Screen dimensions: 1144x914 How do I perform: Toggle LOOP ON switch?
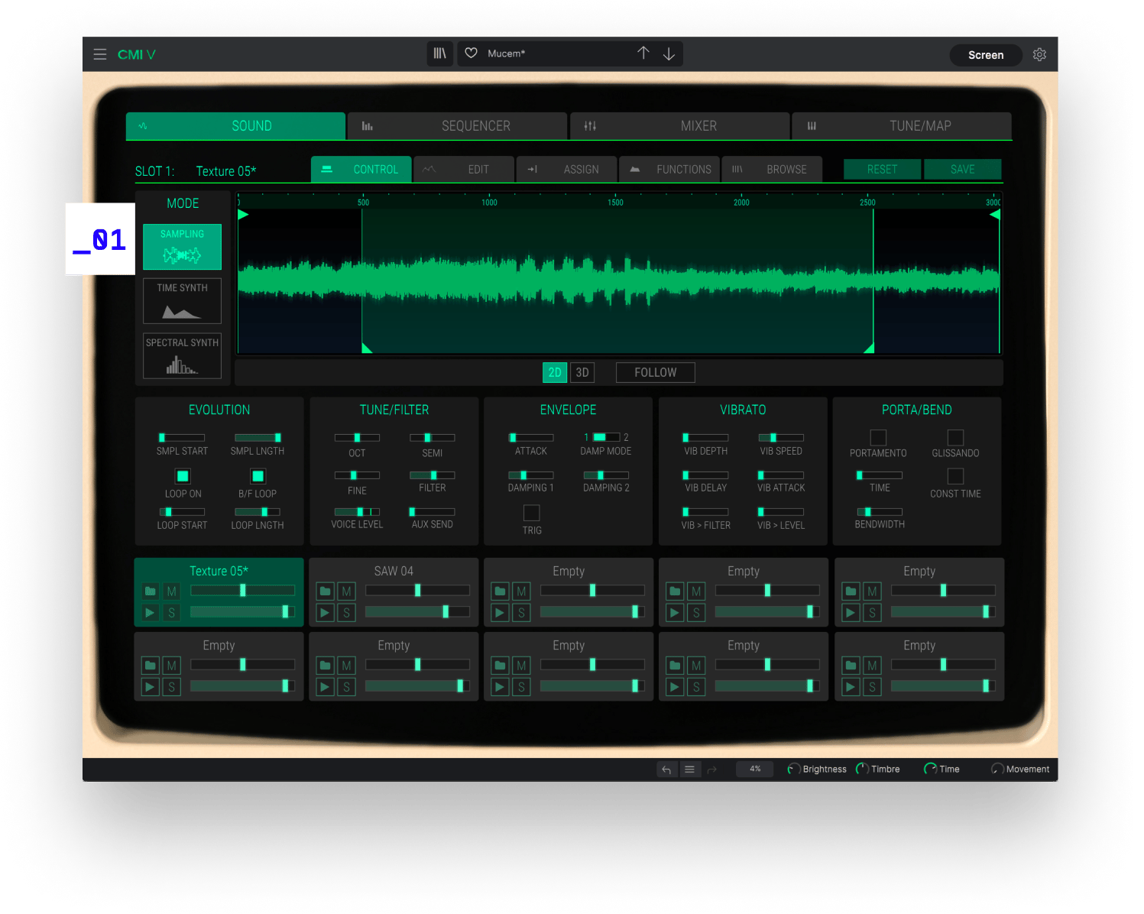(183, 476)
